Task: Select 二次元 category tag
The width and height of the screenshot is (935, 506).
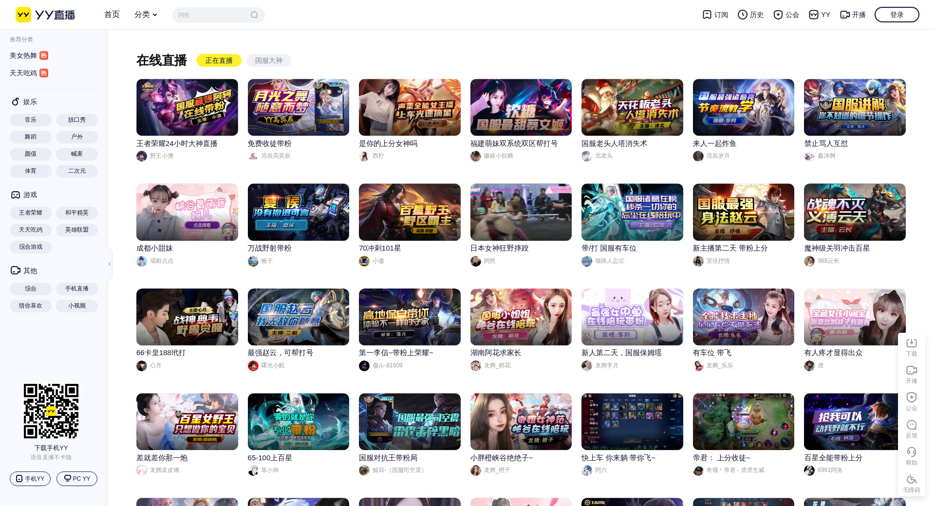Action: click(x=77, y=171)
